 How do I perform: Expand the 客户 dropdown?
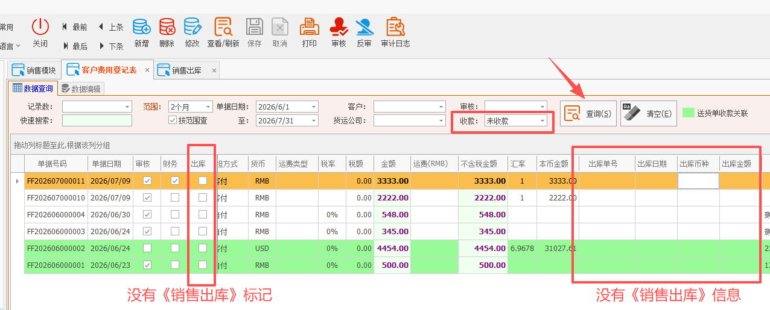[442, 107]
